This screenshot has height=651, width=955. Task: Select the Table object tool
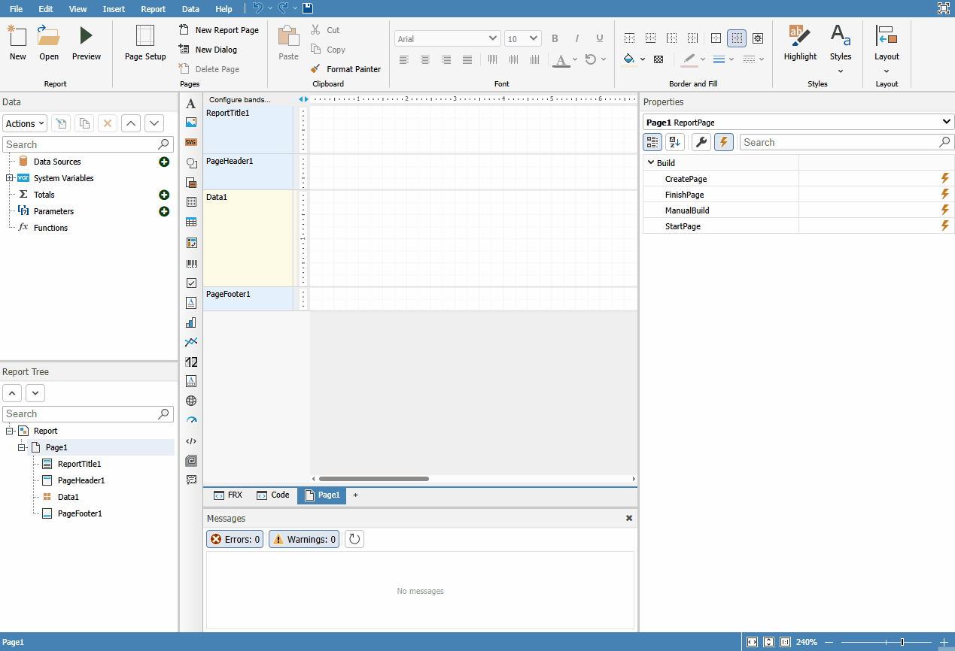(x=191, y=223)
